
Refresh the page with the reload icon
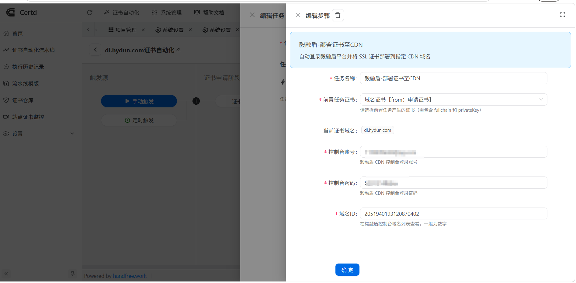tap(90, 12)
